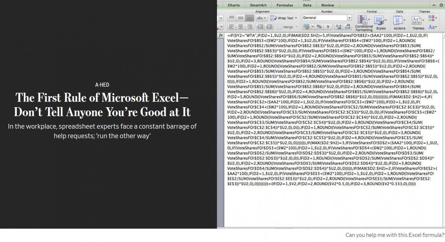The width and height of the screenshot is (445, 242).
Task: Switch to the Formulas ribbon tab
Action: click(284, 5)
